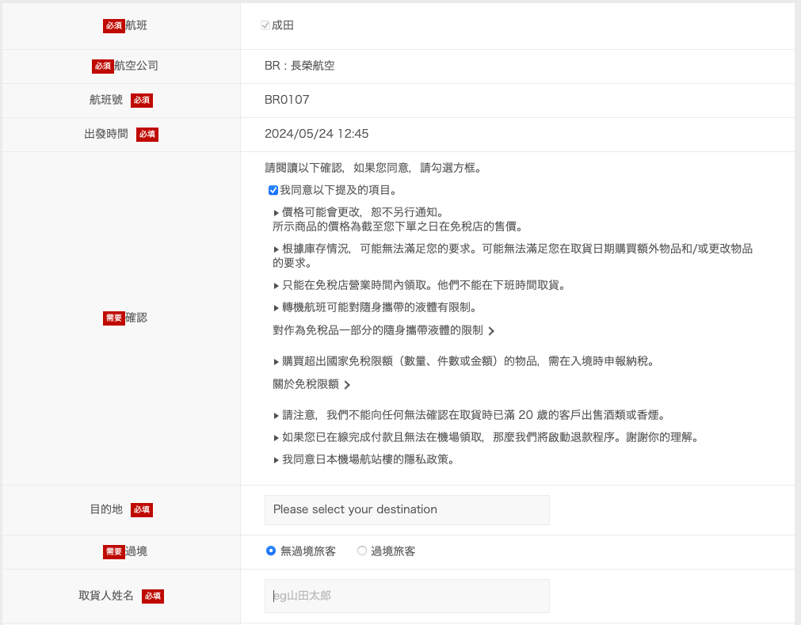This screenshot has width=801, height=625.
Task: Open the 對作為免稅品一部分的隨身攜帶液體的限制 link
Action: pyautogui.click(x=378, y=330)
